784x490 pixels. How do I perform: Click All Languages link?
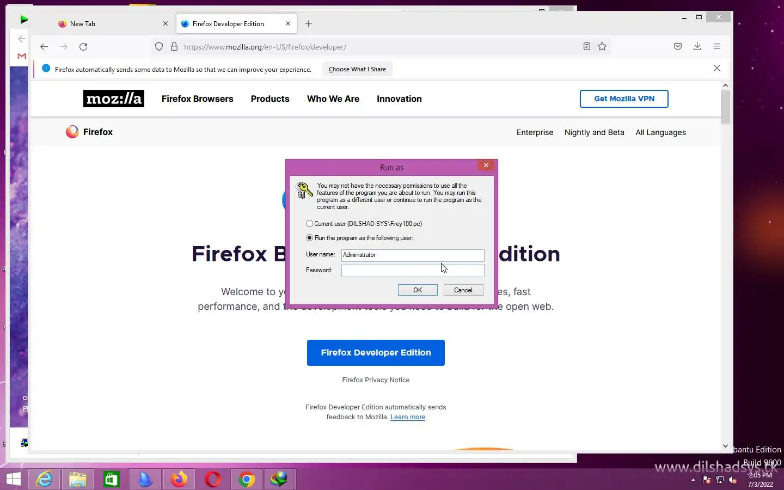[661, 132]
